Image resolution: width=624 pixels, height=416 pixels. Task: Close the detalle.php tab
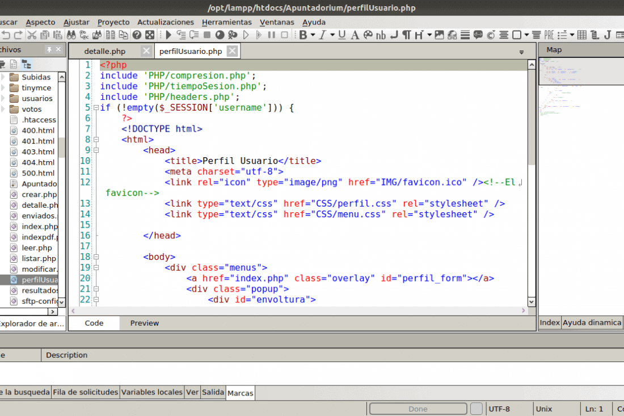coord(146,51)
